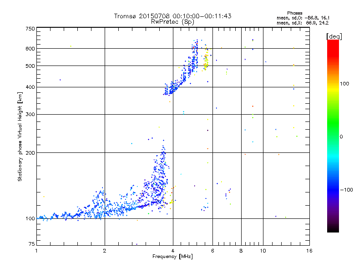Click the y-axis label 'Stationary phase Virtual Height [km]'
The height and width of the screenshot is (273, 364).
(x=20, y=136)
